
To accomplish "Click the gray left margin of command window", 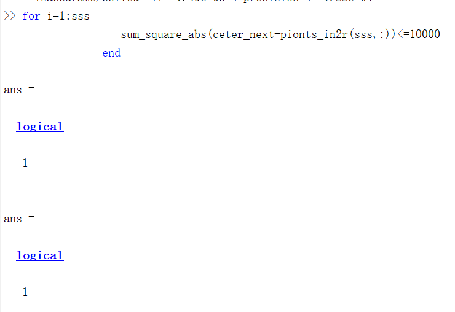I will coord(1,156).
